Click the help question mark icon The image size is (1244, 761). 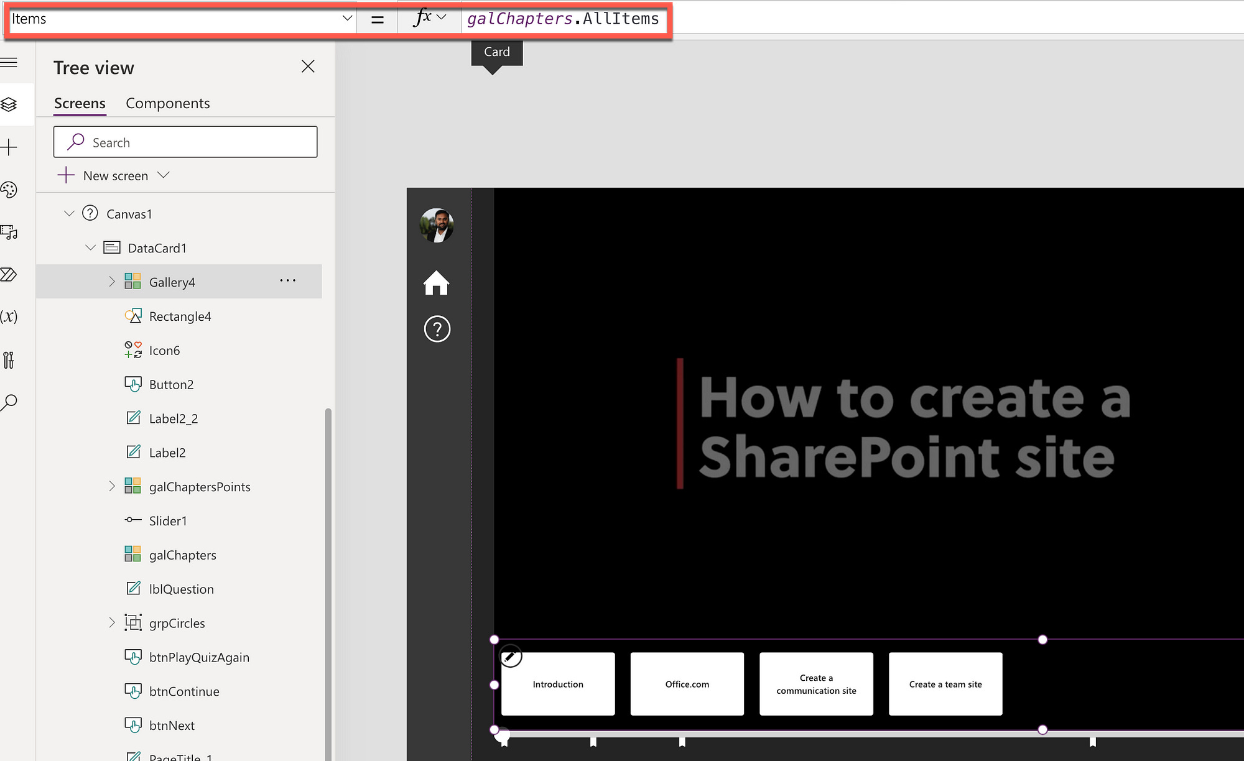point(437,329)
